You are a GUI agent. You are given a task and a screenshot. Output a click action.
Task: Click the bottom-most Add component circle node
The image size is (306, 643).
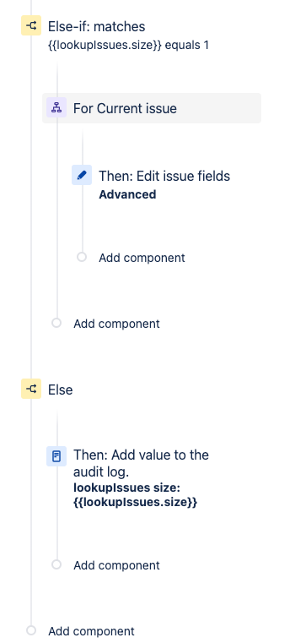[31, 630]
